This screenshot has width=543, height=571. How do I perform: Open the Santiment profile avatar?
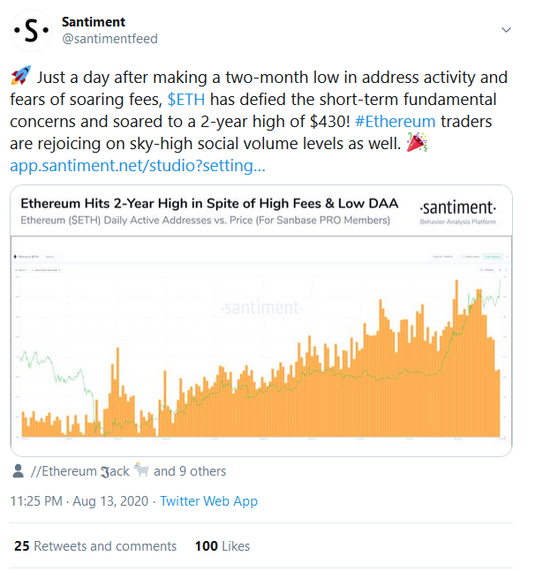pos(31,31)
